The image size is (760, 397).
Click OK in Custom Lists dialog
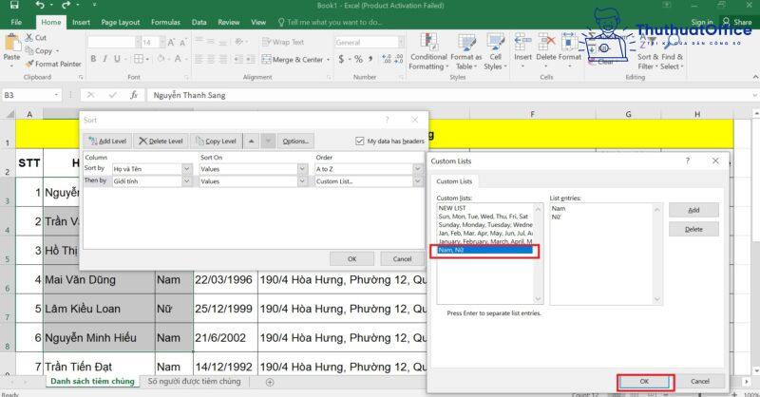(x=644, y=381)
